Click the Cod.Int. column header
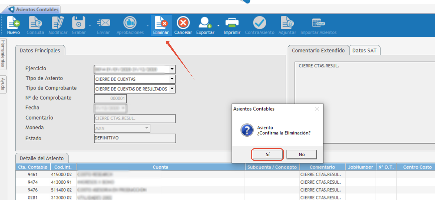The height and width of the screenshot is (200, 435). tap(63, 167)
